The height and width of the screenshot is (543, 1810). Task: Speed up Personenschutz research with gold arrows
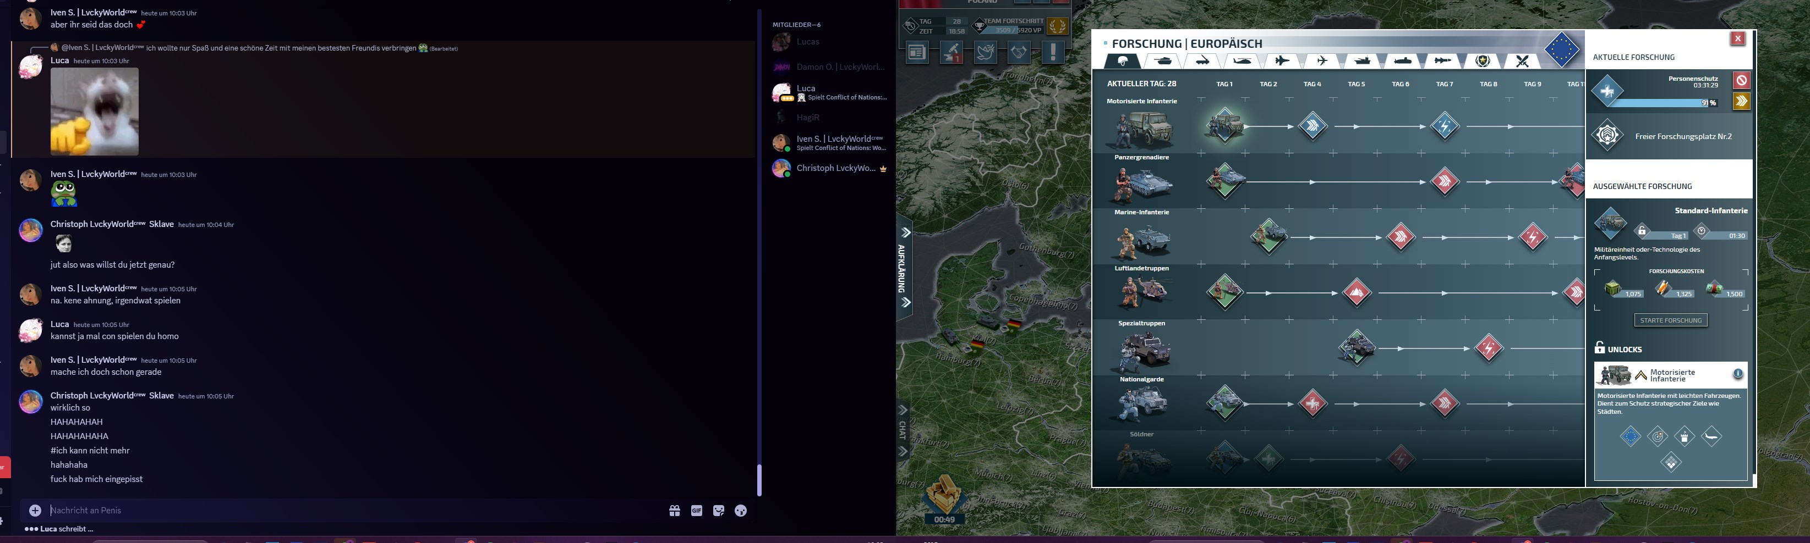click(x=1741, y=101)
